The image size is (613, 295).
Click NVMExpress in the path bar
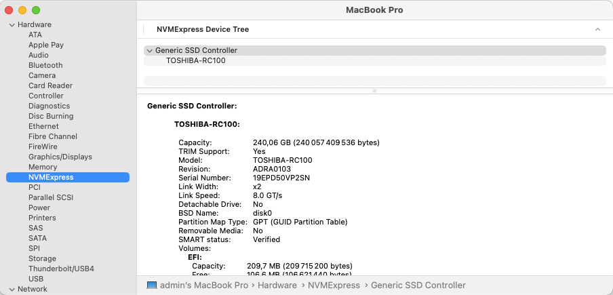click(x=334, y=286)
